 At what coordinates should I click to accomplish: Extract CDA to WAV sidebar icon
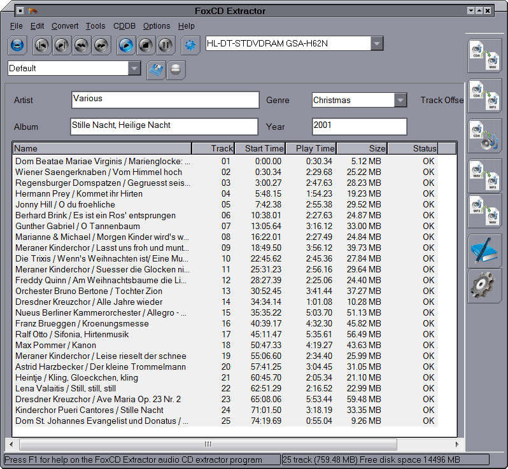[484, 56]
